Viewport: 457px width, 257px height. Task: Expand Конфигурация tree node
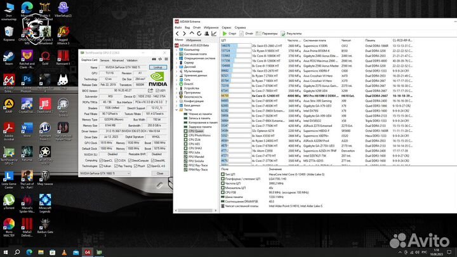pos(176,101)
